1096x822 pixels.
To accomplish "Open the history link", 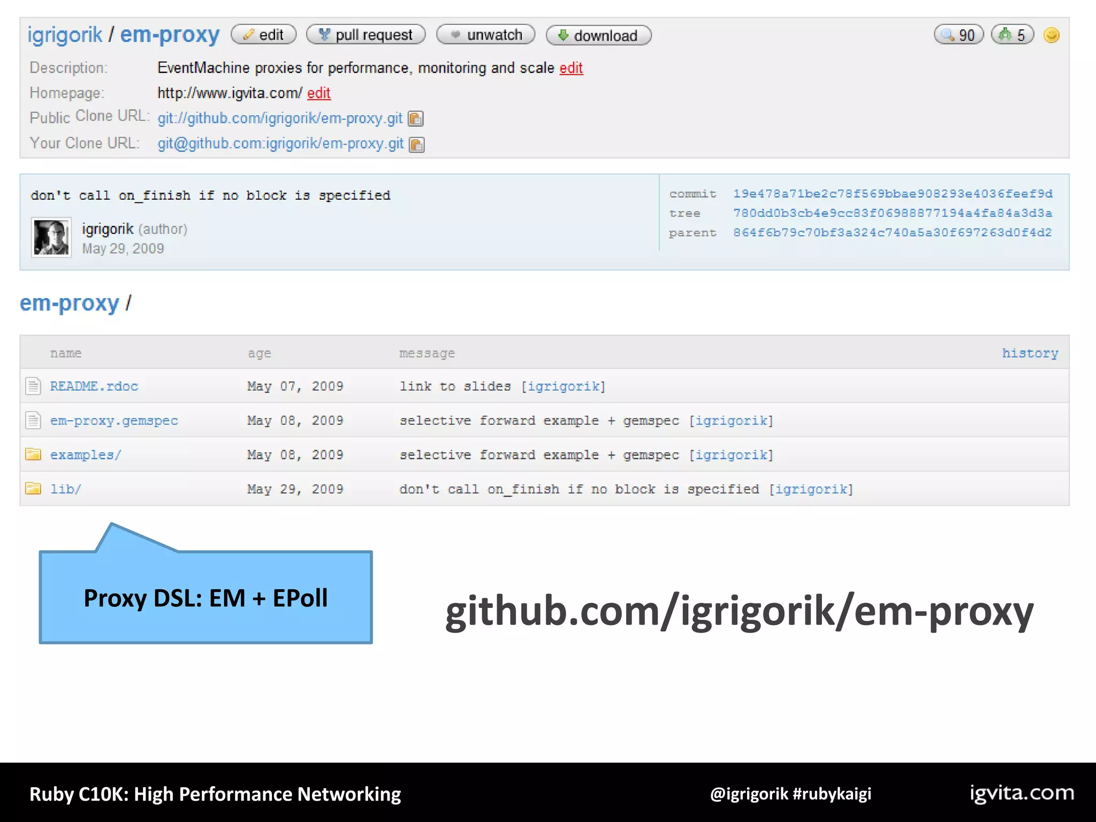I will pyautogui.click(x=1030, y=353).
